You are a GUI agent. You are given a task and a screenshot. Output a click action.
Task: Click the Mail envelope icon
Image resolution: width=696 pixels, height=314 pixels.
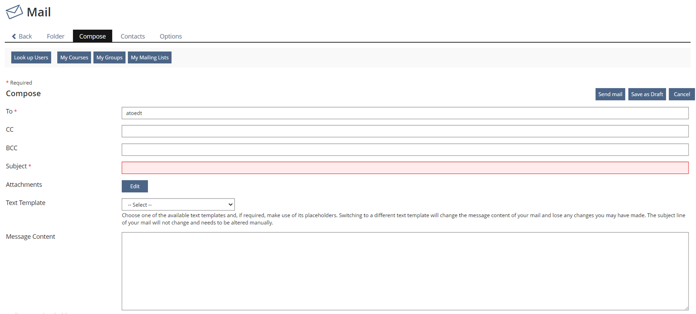14,12
